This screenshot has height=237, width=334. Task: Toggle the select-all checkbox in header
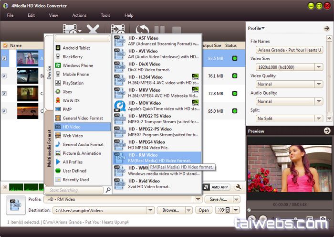(5, 46)
